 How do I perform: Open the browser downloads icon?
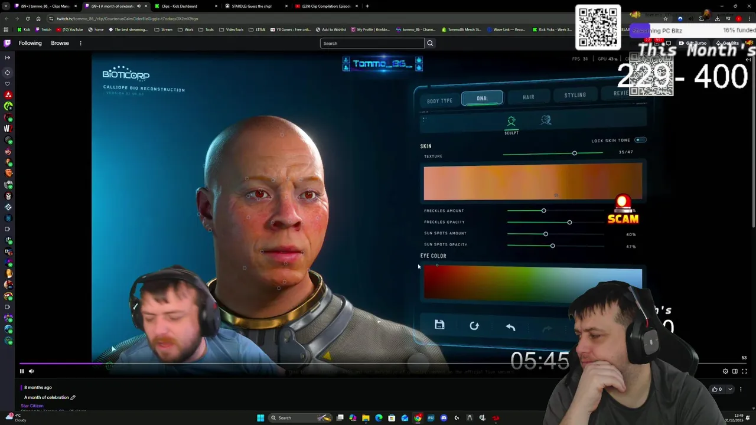(x=717, y=18)
